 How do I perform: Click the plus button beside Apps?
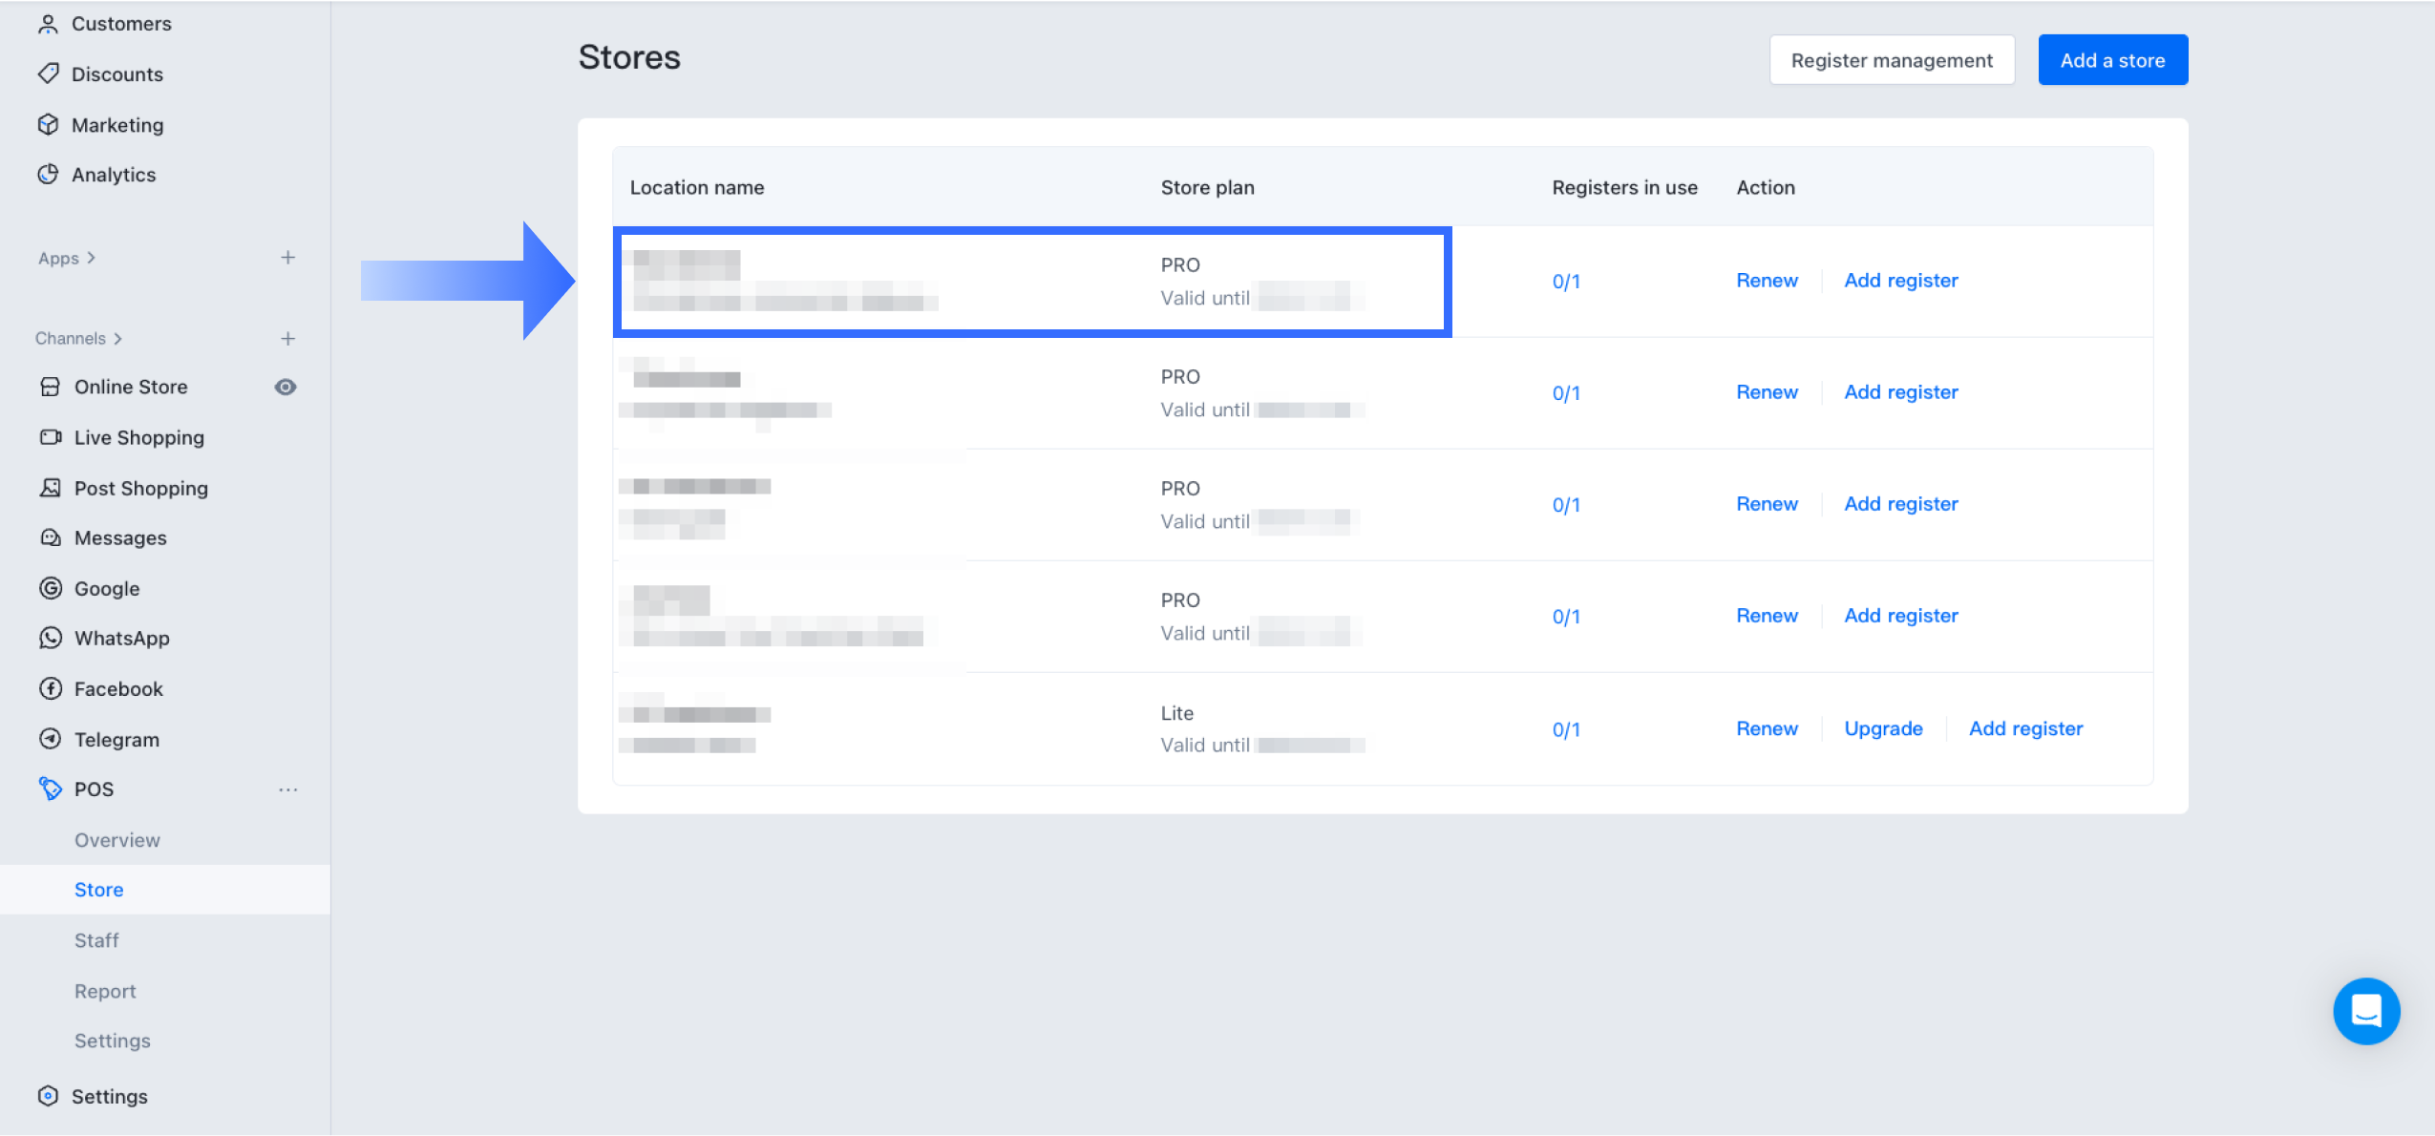tap(287, 258)
